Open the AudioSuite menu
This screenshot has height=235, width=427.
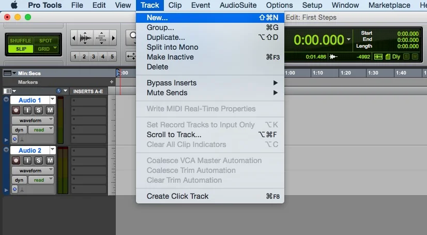[238, 5]
